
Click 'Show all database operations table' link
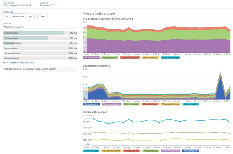tap(19, 63)
